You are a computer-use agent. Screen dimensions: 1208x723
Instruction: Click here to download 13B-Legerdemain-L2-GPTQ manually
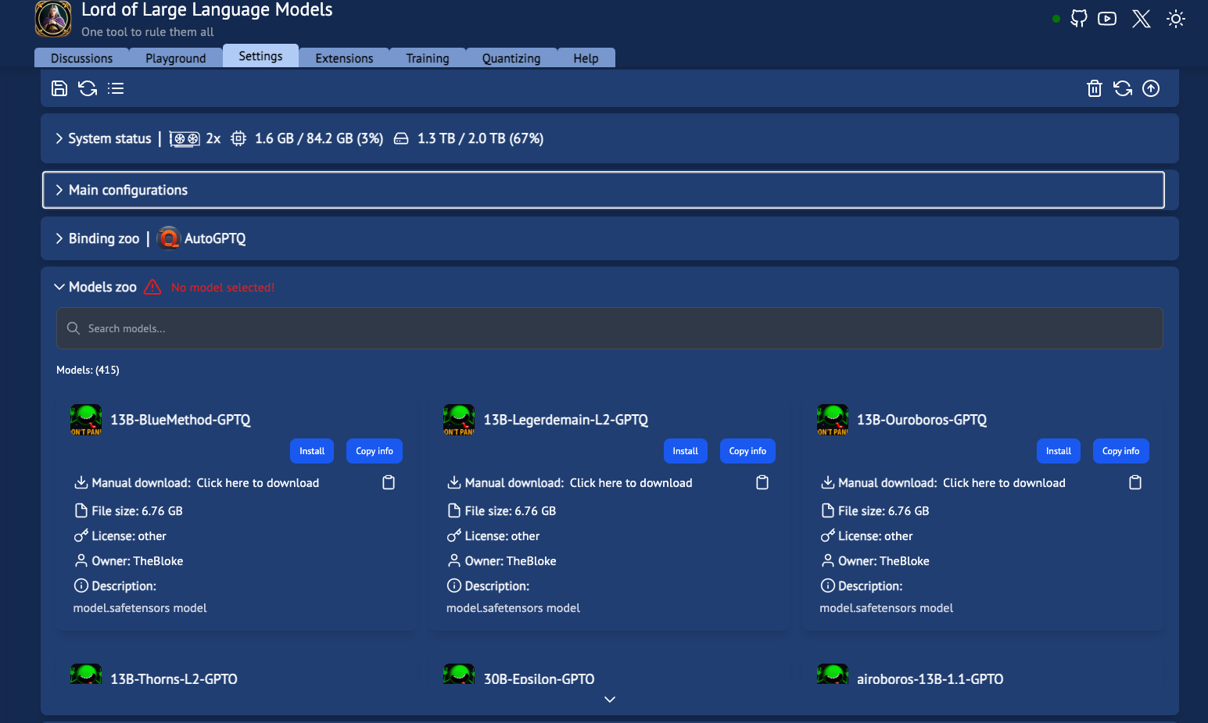tap(630, 482)
